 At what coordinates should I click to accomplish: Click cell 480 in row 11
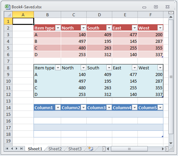pos(74,88)
